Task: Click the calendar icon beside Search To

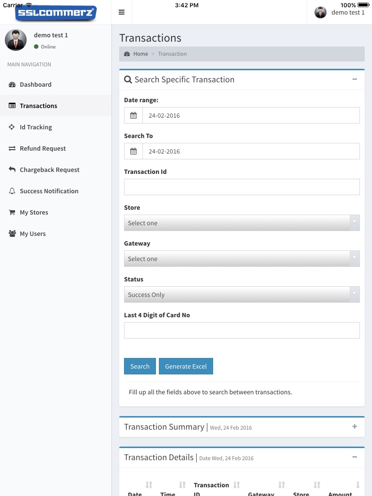Action: pyautogui.click(x=133, y=151)
